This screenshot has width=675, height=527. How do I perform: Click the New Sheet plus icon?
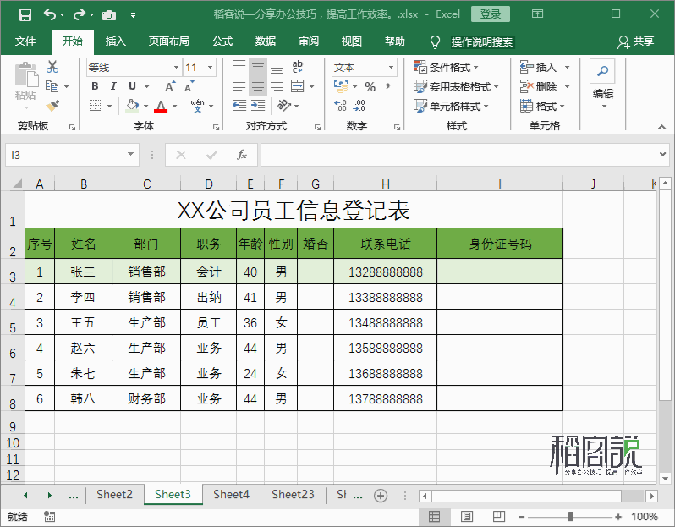pyautogui.click(x=380, y=496)
